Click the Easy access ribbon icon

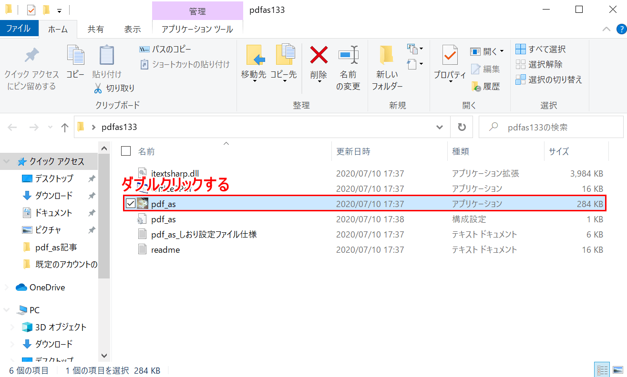[415, 64]
